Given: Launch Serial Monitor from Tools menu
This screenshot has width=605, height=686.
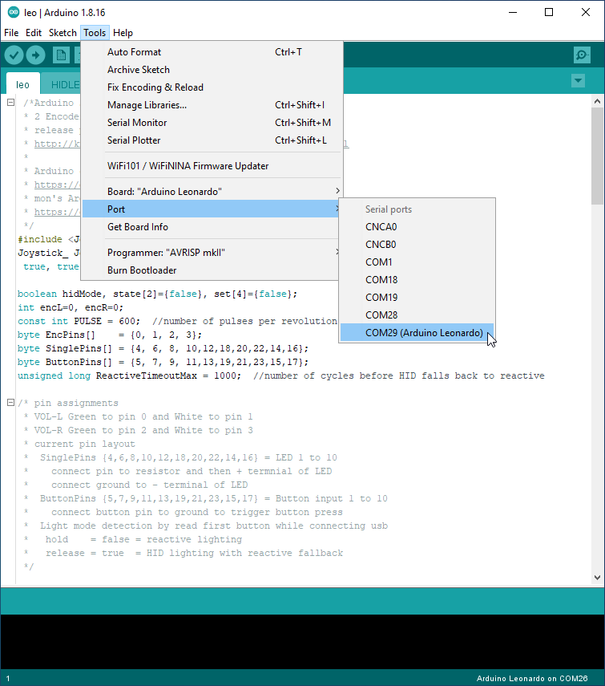Looking at the screenshot, I should pyautogui.click(x=212, y=123).
